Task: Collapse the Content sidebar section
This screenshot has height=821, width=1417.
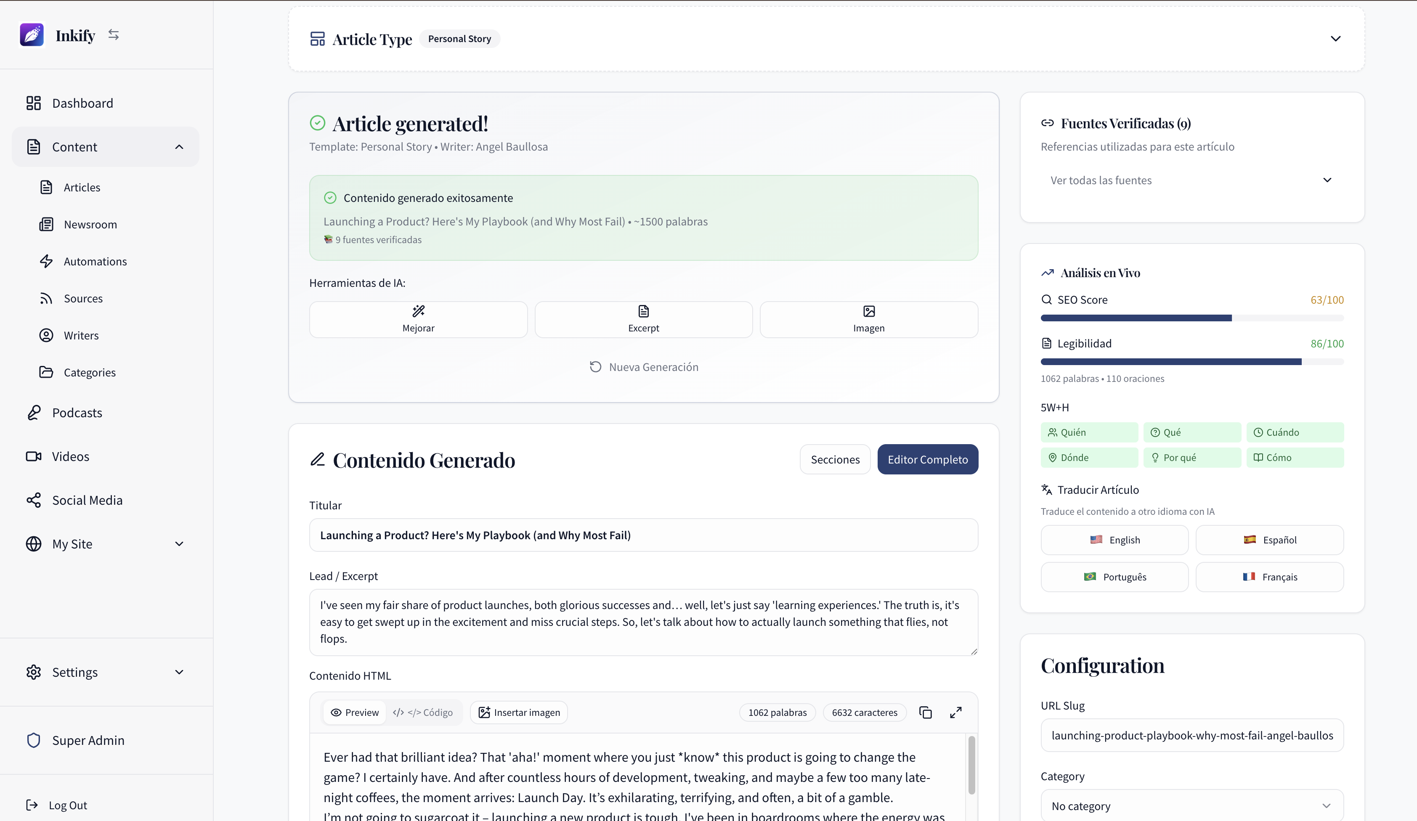Action: (x=179, y=147)
